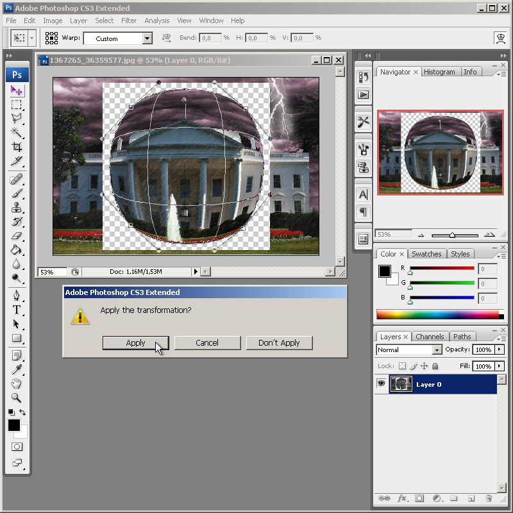Select the Crop tool
Screen dimensions: 513x513
17,147
